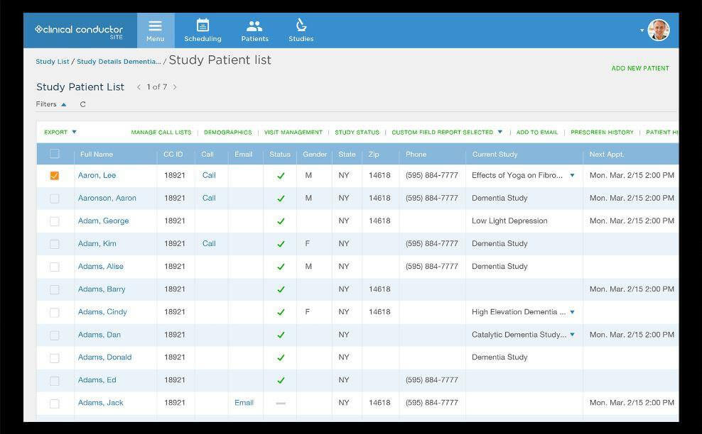Open the Visit Management menu item
The width and height of the screenshot is (702, 434).
click(x=293, y=133)
